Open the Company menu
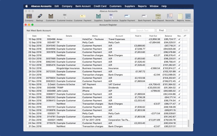 click(x=67, y=6)
